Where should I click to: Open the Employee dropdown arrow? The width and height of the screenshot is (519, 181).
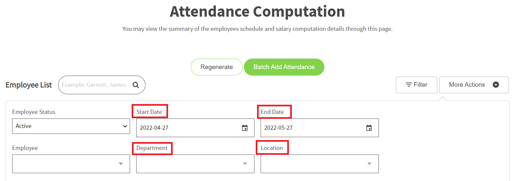coord(121,164)
